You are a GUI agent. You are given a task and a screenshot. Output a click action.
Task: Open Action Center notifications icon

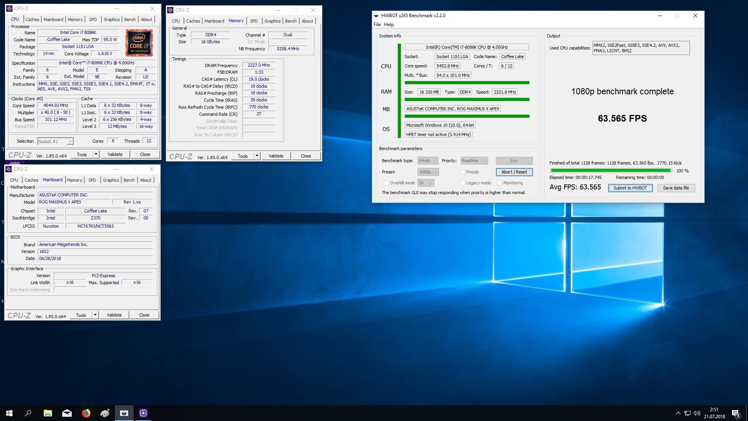[736, 413]
